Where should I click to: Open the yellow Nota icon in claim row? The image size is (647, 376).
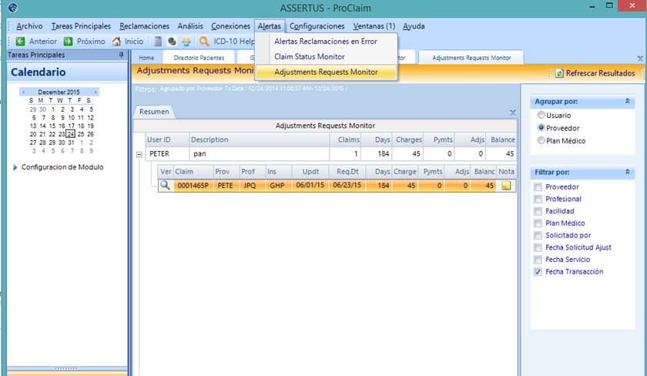(x=506, y=186)
